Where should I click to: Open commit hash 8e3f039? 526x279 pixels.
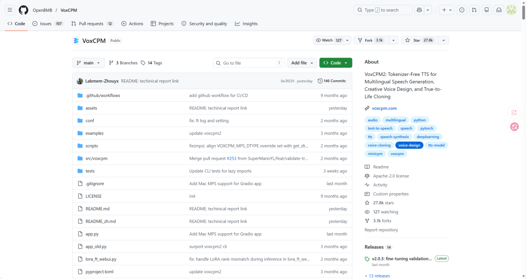tap(287, 81)
